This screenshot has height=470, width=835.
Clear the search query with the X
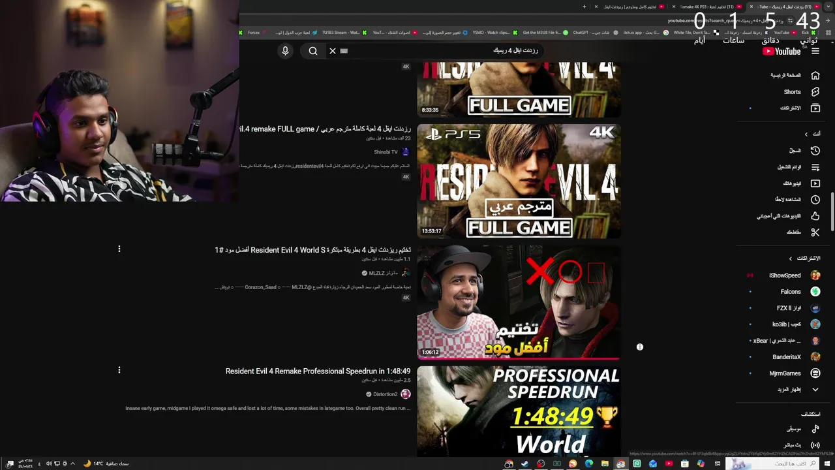point(332,51)
